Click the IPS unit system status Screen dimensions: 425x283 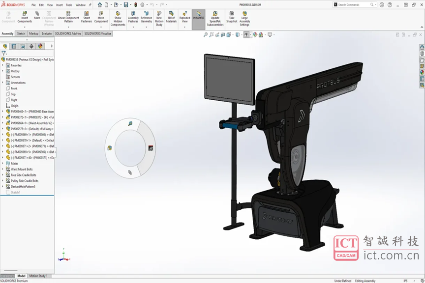[x=405, y=281]
